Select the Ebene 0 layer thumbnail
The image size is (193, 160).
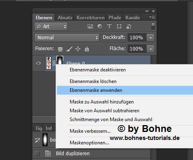coord(48,63)
